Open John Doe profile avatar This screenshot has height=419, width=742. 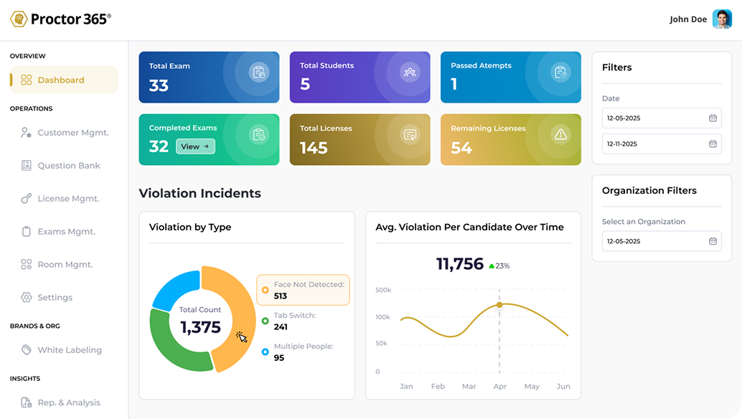[722, 19]
